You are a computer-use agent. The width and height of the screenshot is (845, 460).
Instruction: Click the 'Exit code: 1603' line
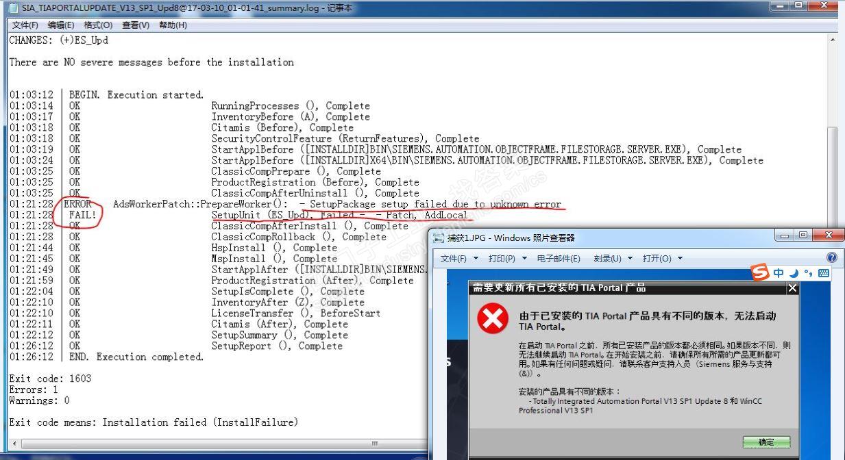(50, 379)
